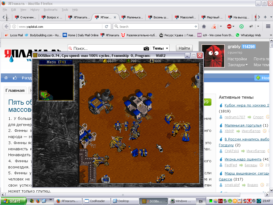This screenshot has width=273, height=205.
Task: Click the Поиск site search field
Action: (x=106, y=49)
